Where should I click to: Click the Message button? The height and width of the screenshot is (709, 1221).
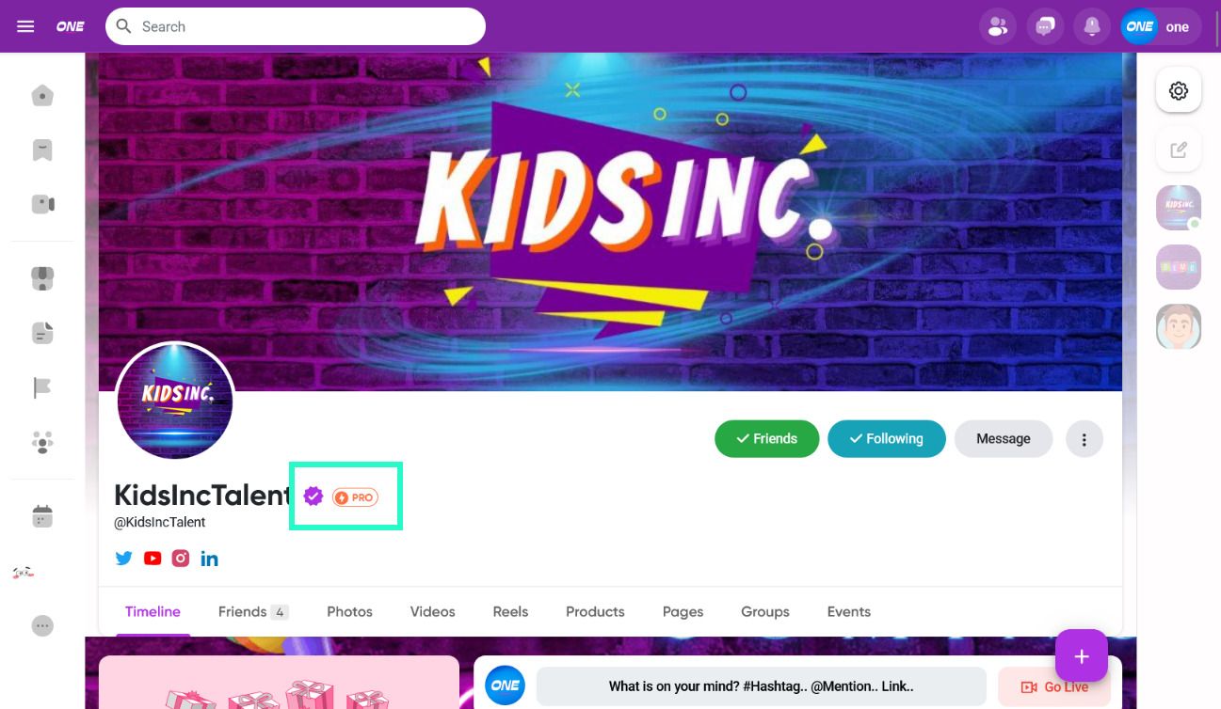1004,438
